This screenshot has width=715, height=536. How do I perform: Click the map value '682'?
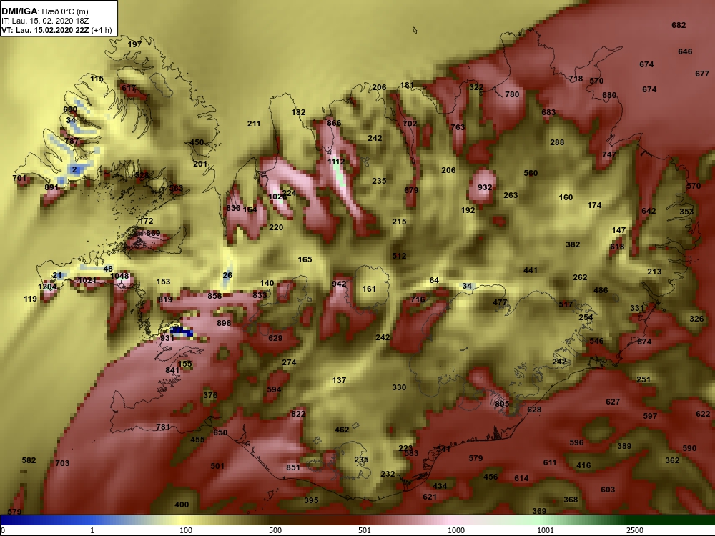pos(679,25)
